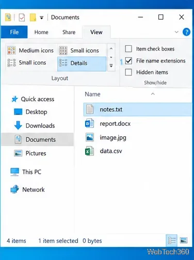
Task: Switch to the Home ribbon tab
Action: pos(41,32)
